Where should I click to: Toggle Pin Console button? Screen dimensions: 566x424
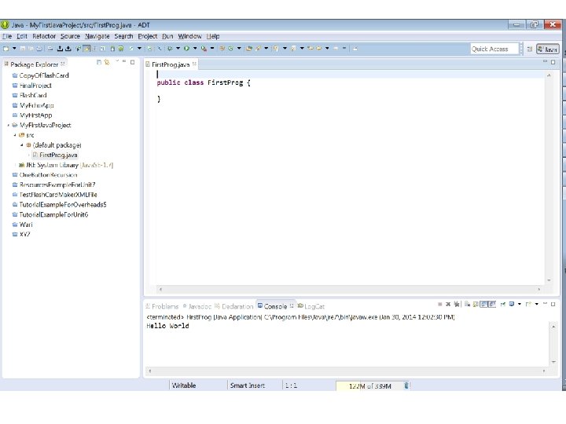point(503,305)
